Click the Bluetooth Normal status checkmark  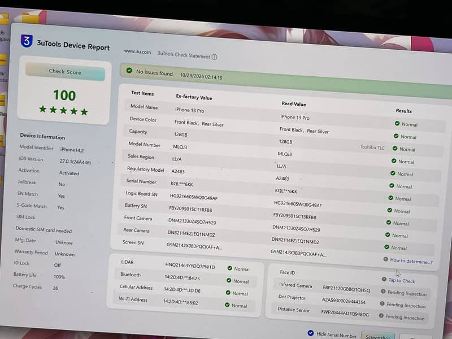(229, 280)
